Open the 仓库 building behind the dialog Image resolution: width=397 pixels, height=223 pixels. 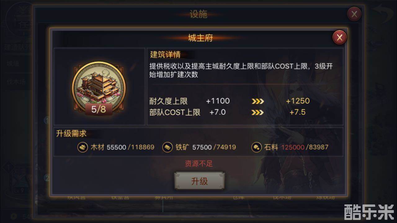coord(239,197)
